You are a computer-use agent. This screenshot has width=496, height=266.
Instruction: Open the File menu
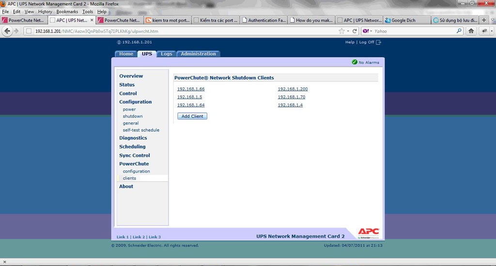[5, 12]
